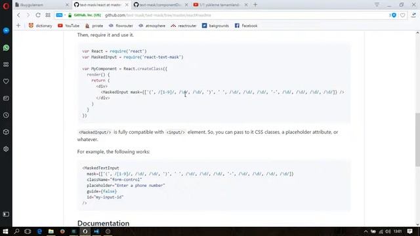Close the first browser tab
The image size is (420, 236).
[x=67, y=5]
